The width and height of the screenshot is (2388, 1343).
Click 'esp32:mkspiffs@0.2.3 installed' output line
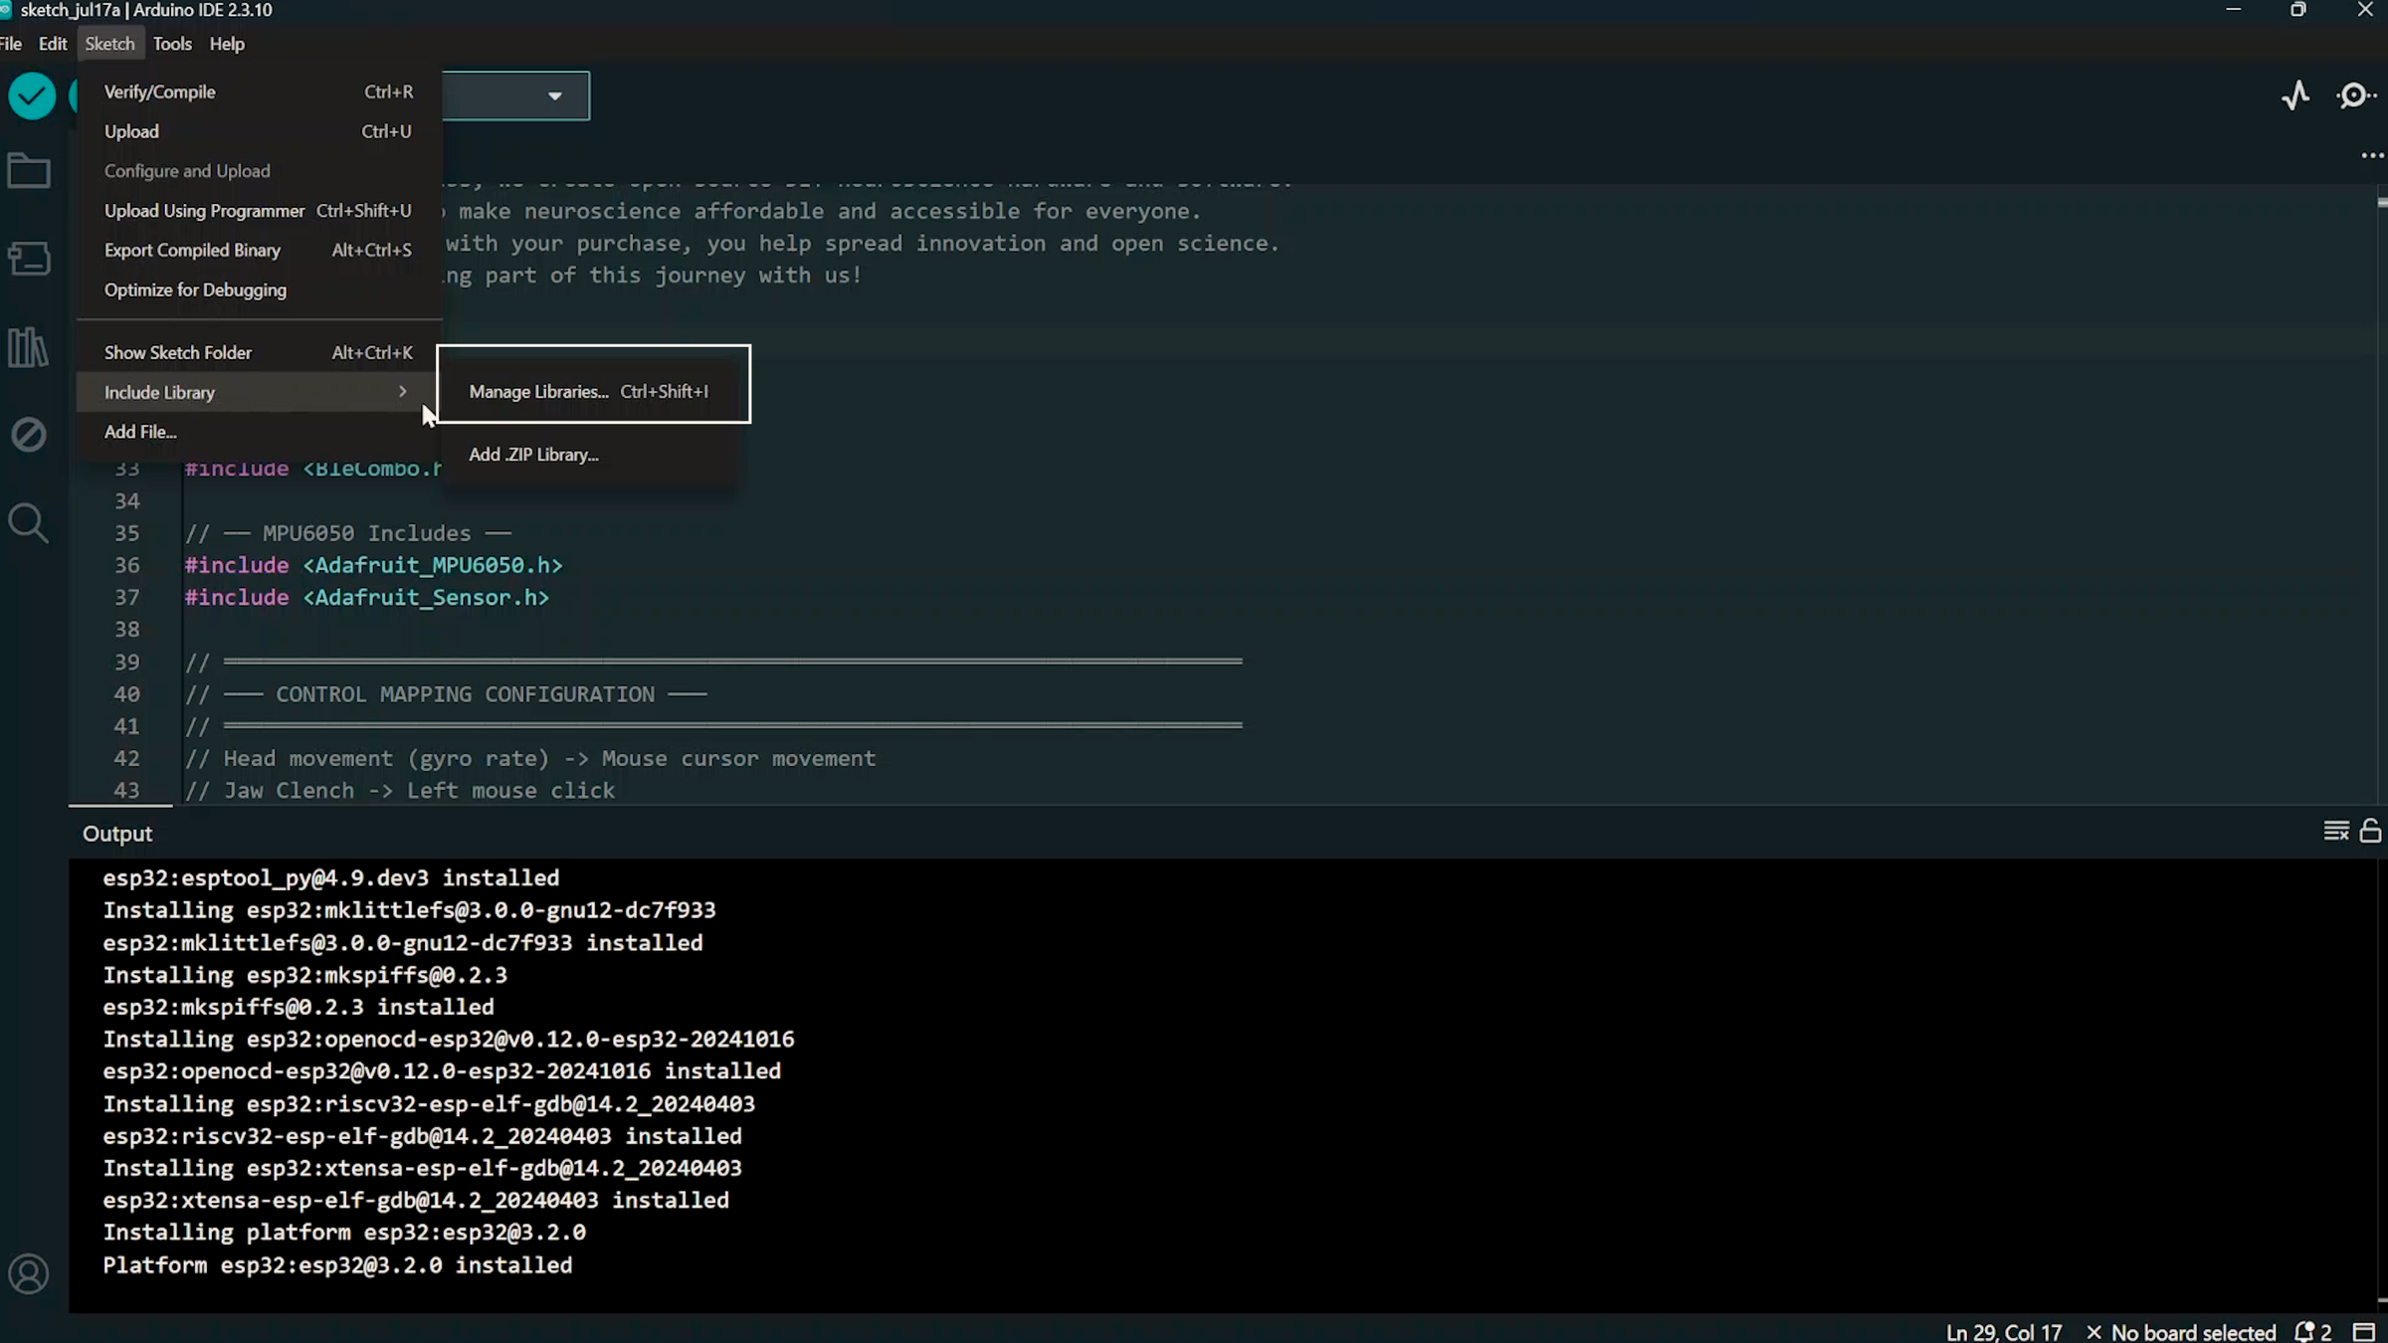298,1007
